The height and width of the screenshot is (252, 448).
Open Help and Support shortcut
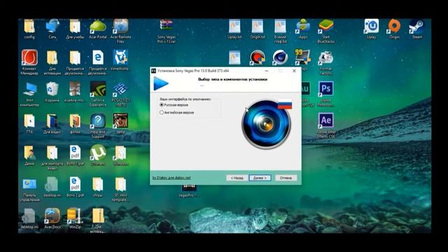click(98, 126)
